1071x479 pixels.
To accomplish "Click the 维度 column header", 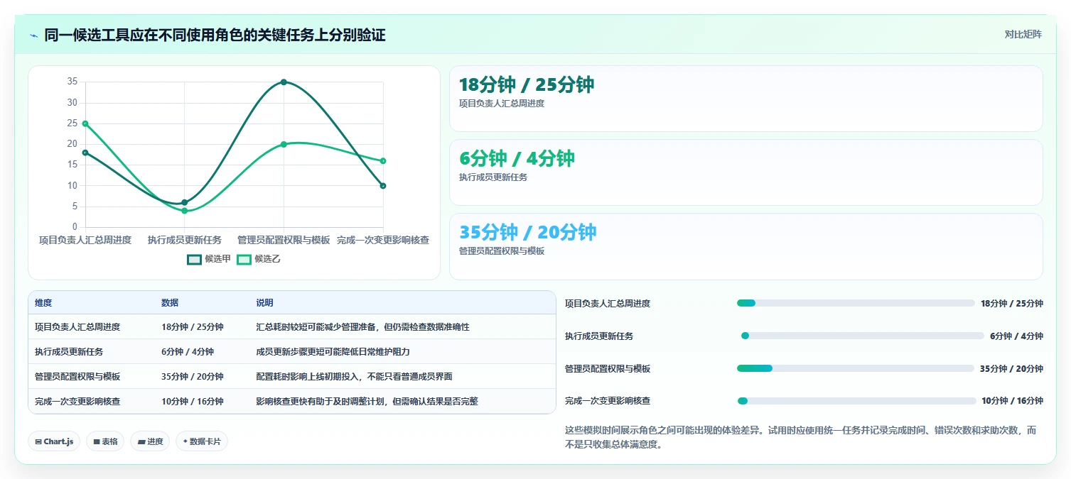I will [43, 303].
